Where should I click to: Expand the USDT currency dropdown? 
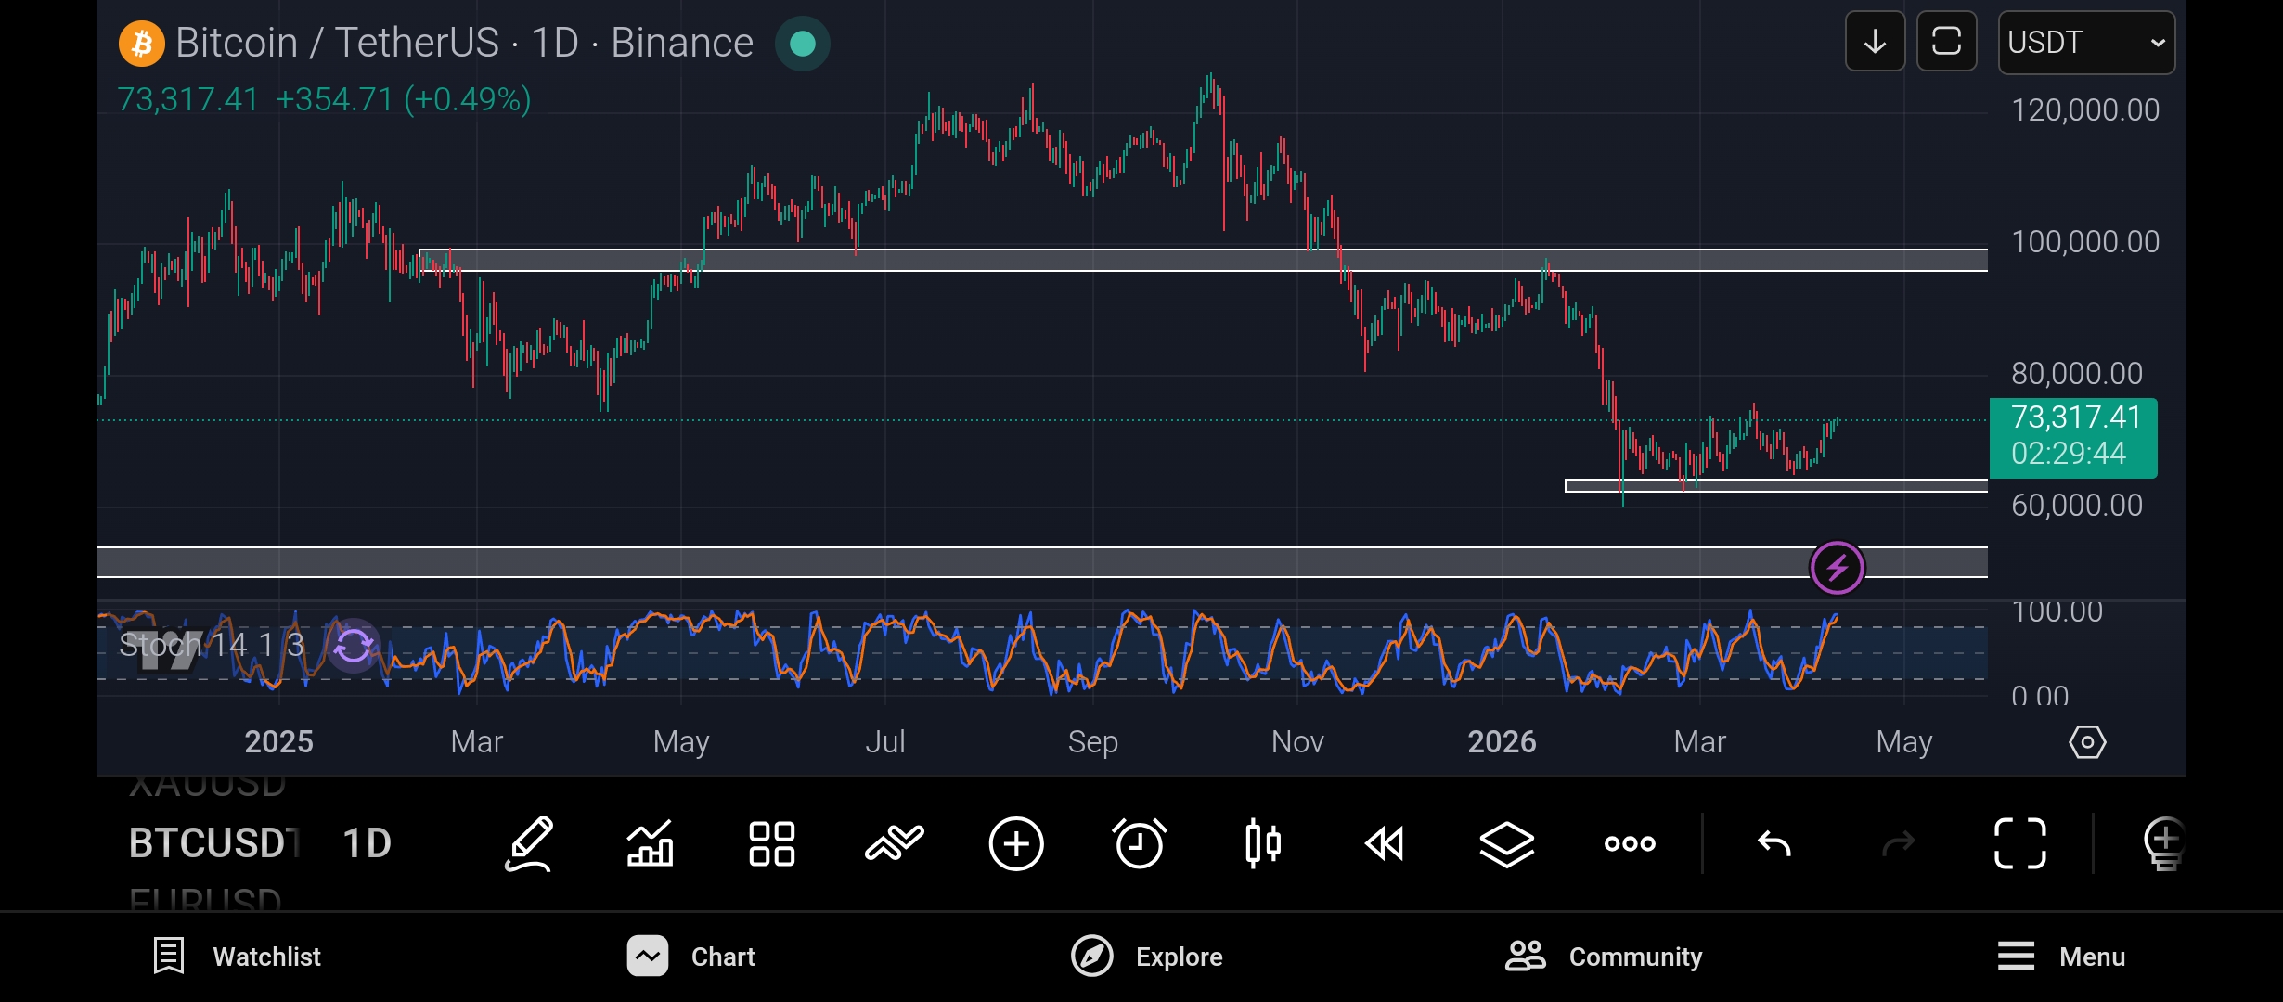pyautogui.click(x=2086, y=43)
